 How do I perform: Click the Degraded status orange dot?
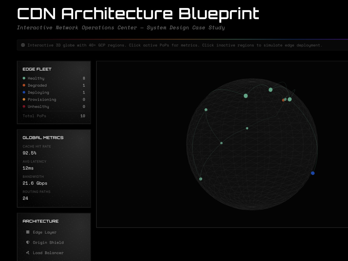coord(24,85)
